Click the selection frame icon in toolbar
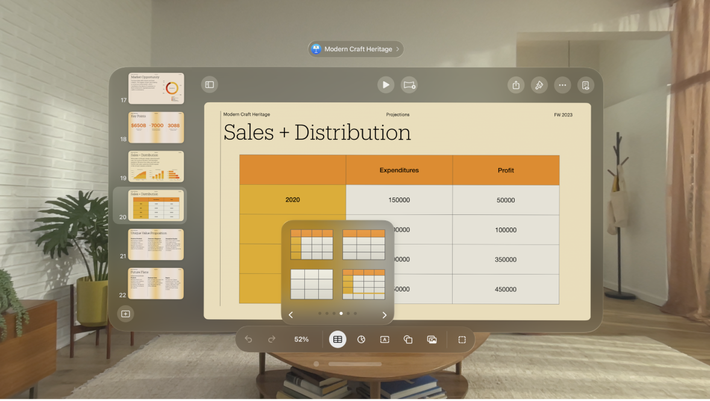 (x=462, y=340)
